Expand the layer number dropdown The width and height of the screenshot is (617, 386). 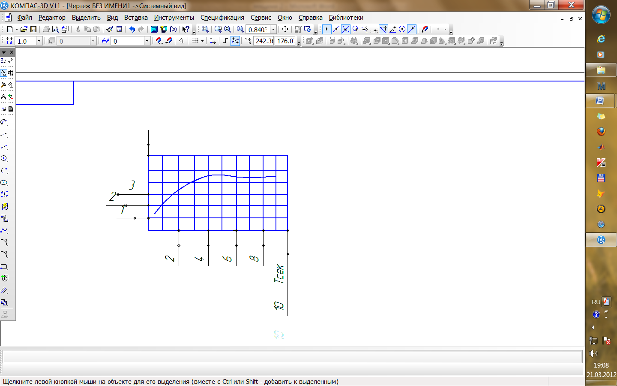tap(147, 41)
